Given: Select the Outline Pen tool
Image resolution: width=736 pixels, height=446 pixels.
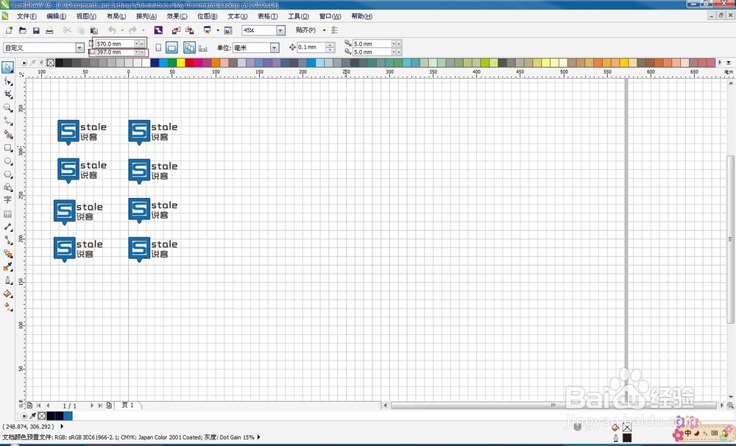Looking at the screenshot, I should 7,280.
